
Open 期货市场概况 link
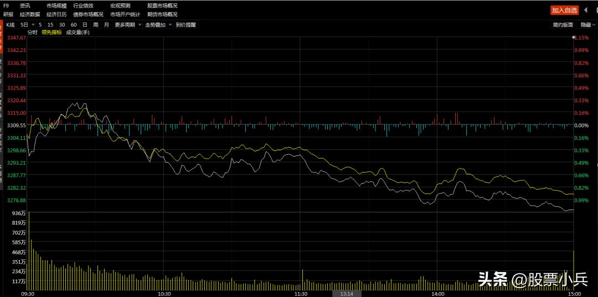click(162, 14)
